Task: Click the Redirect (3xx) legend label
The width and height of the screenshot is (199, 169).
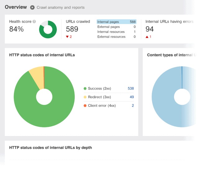Action: [99, 97]
